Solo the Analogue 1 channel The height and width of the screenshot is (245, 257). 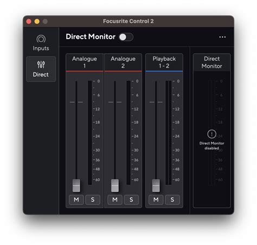click(x=93, y=200)
